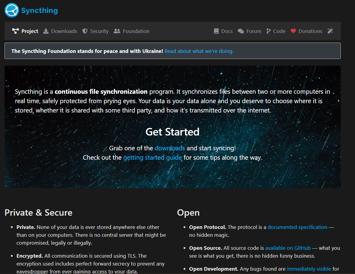Follow the "Read about what we're doing" link
Viewport: 355px width, 274px height.
[x=199, y=51]
